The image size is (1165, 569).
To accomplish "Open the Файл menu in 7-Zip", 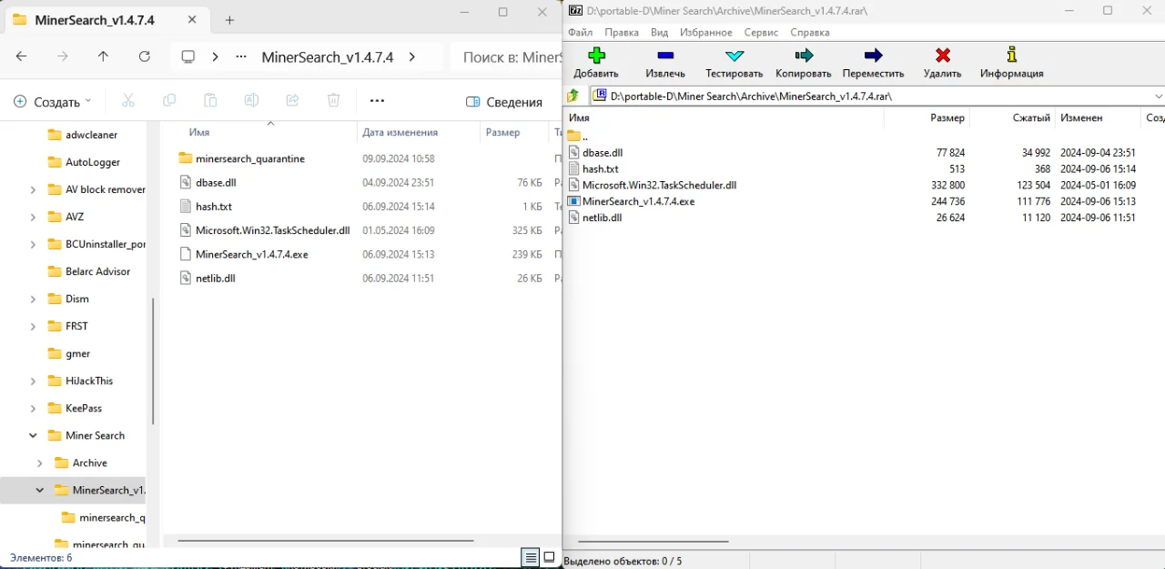I will tap(580, 32).
